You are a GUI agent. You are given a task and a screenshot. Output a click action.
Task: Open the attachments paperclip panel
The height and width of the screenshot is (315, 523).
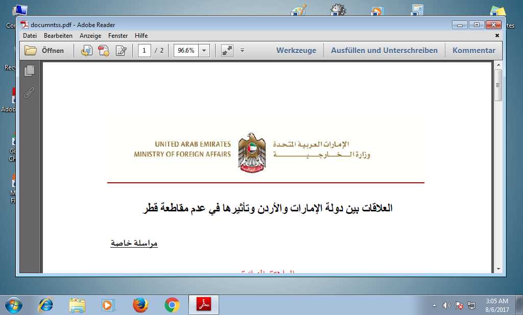coord(29,92)
